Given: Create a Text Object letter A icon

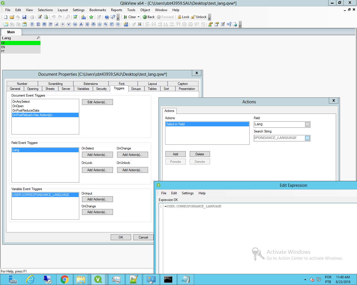Looking at the screenshot, I should tap(81, 24).
